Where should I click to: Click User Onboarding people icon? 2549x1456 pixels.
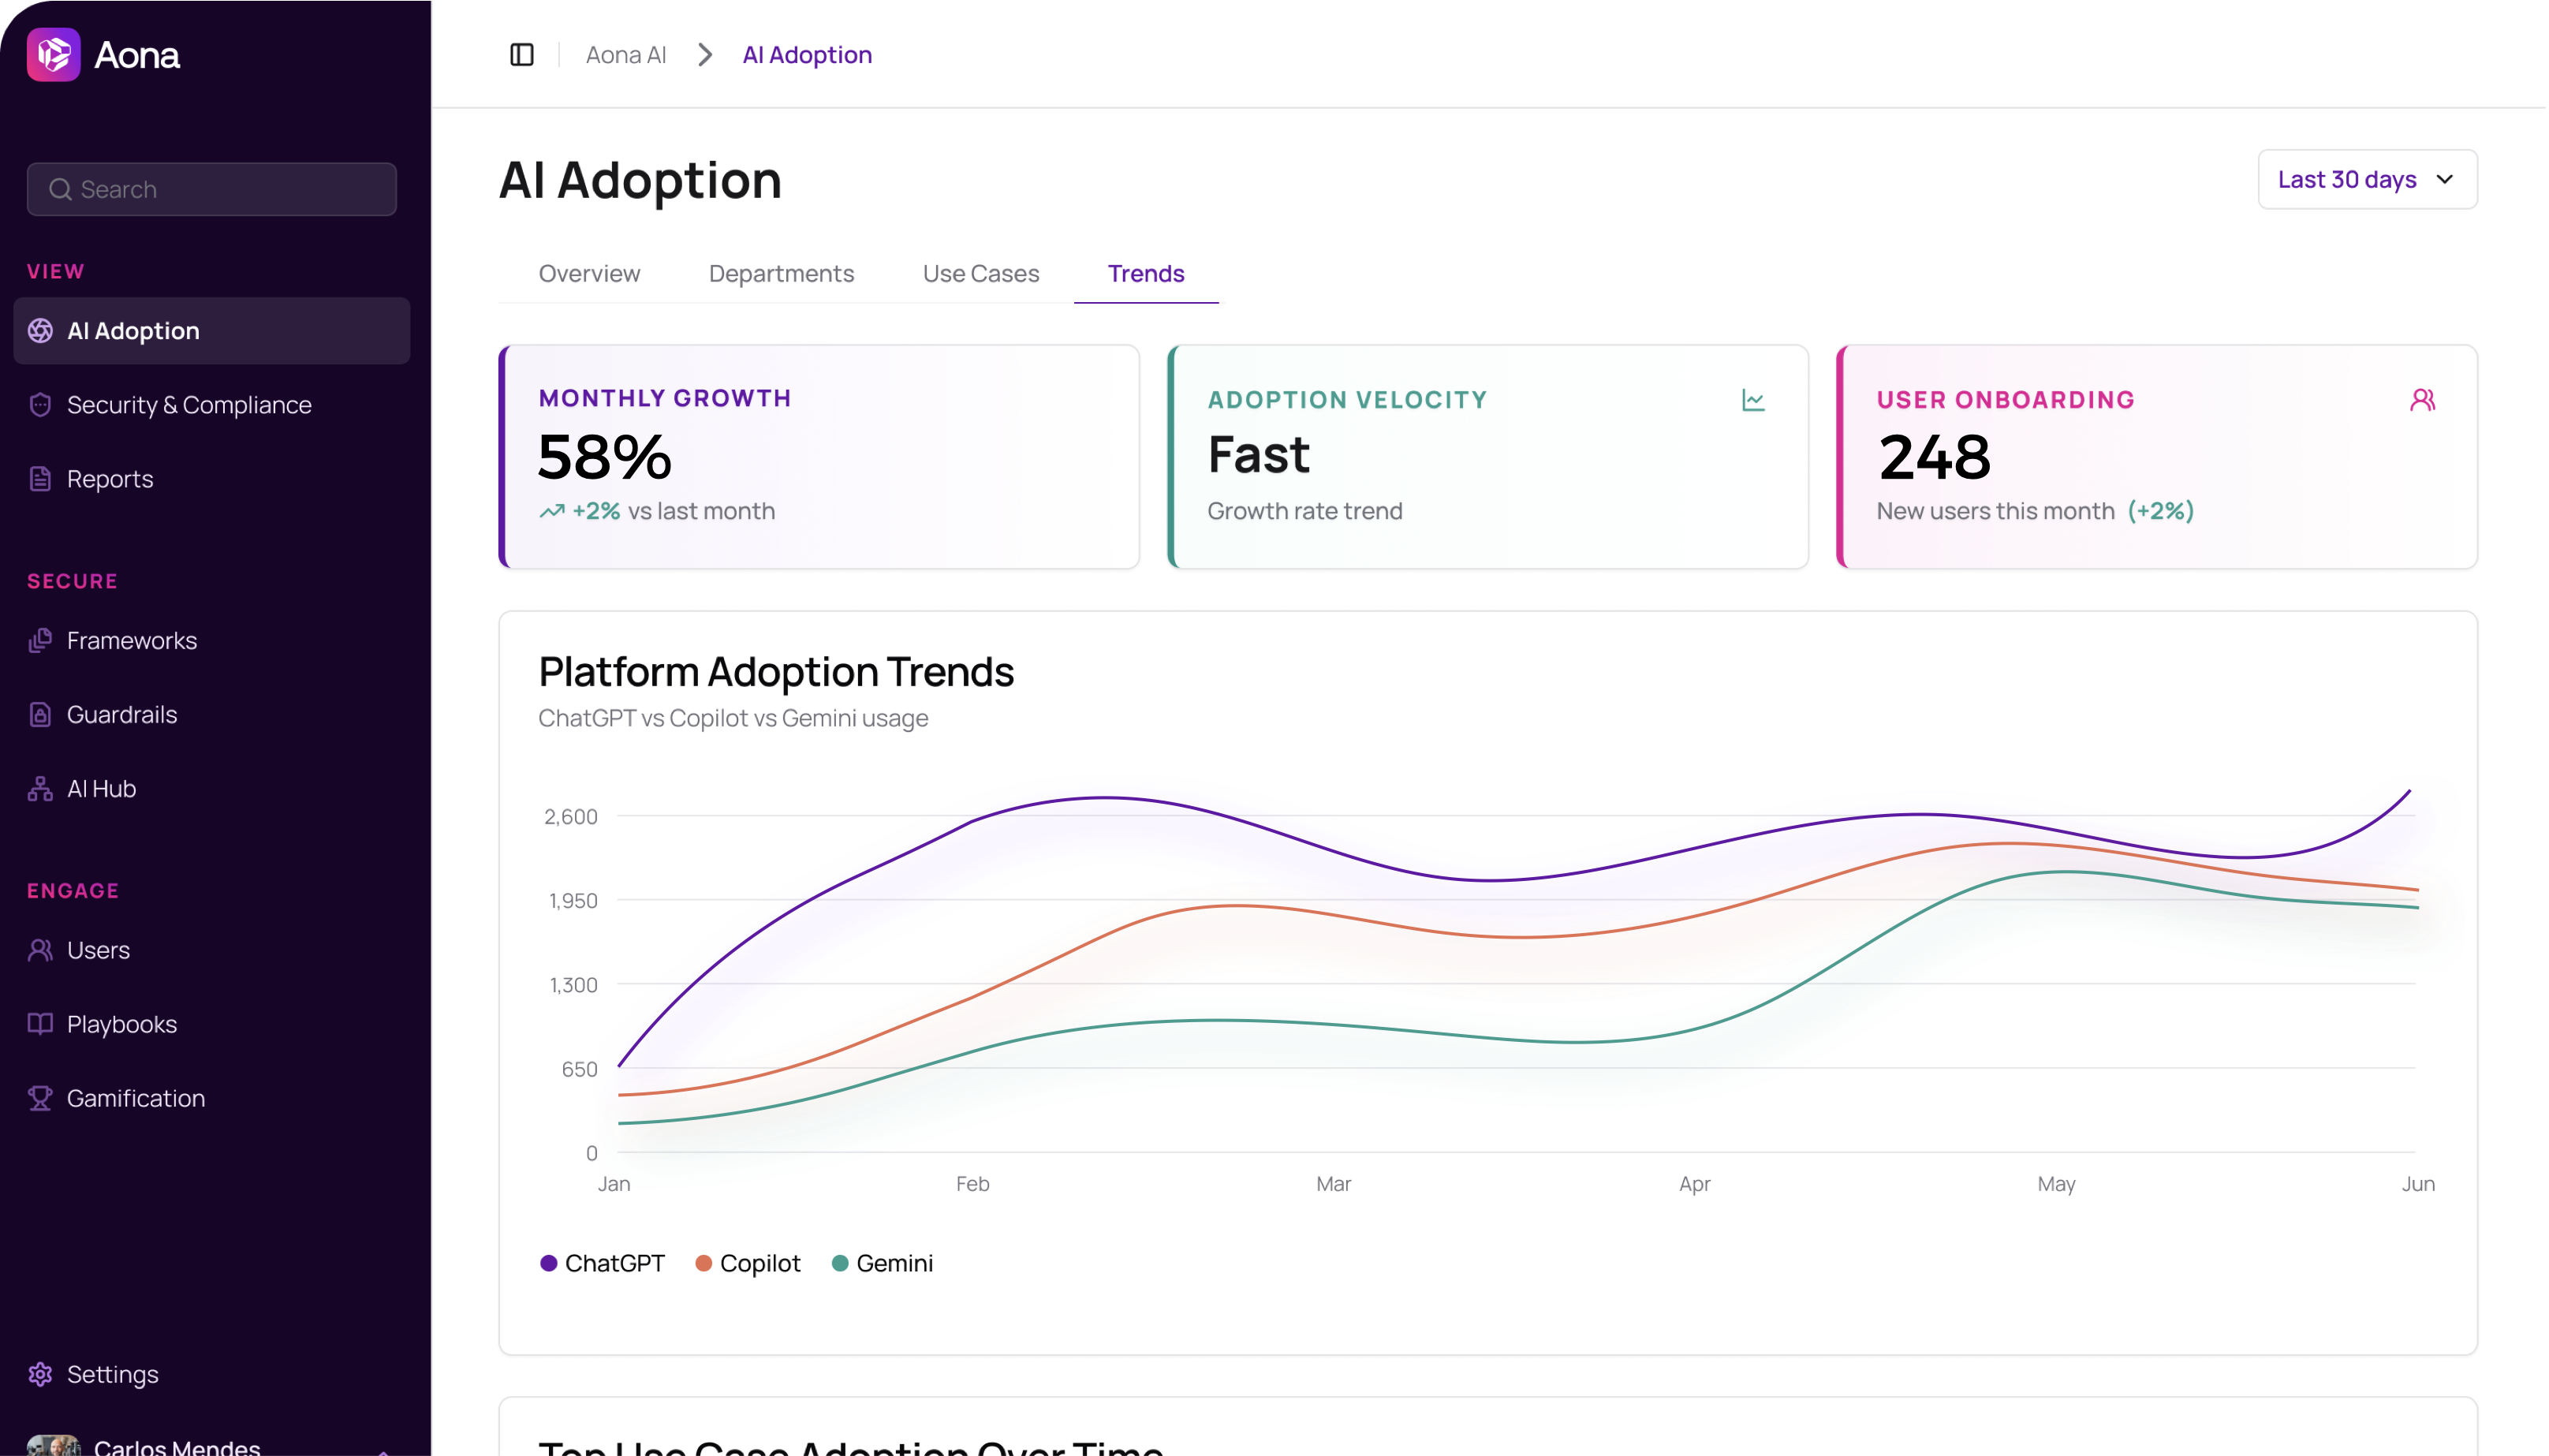(x=2421, y=400)
